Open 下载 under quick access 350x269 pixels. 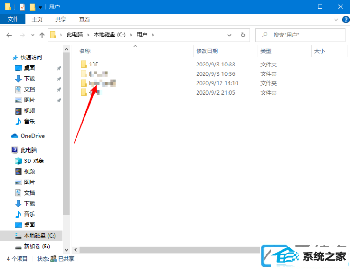click(x=30, y=79)
